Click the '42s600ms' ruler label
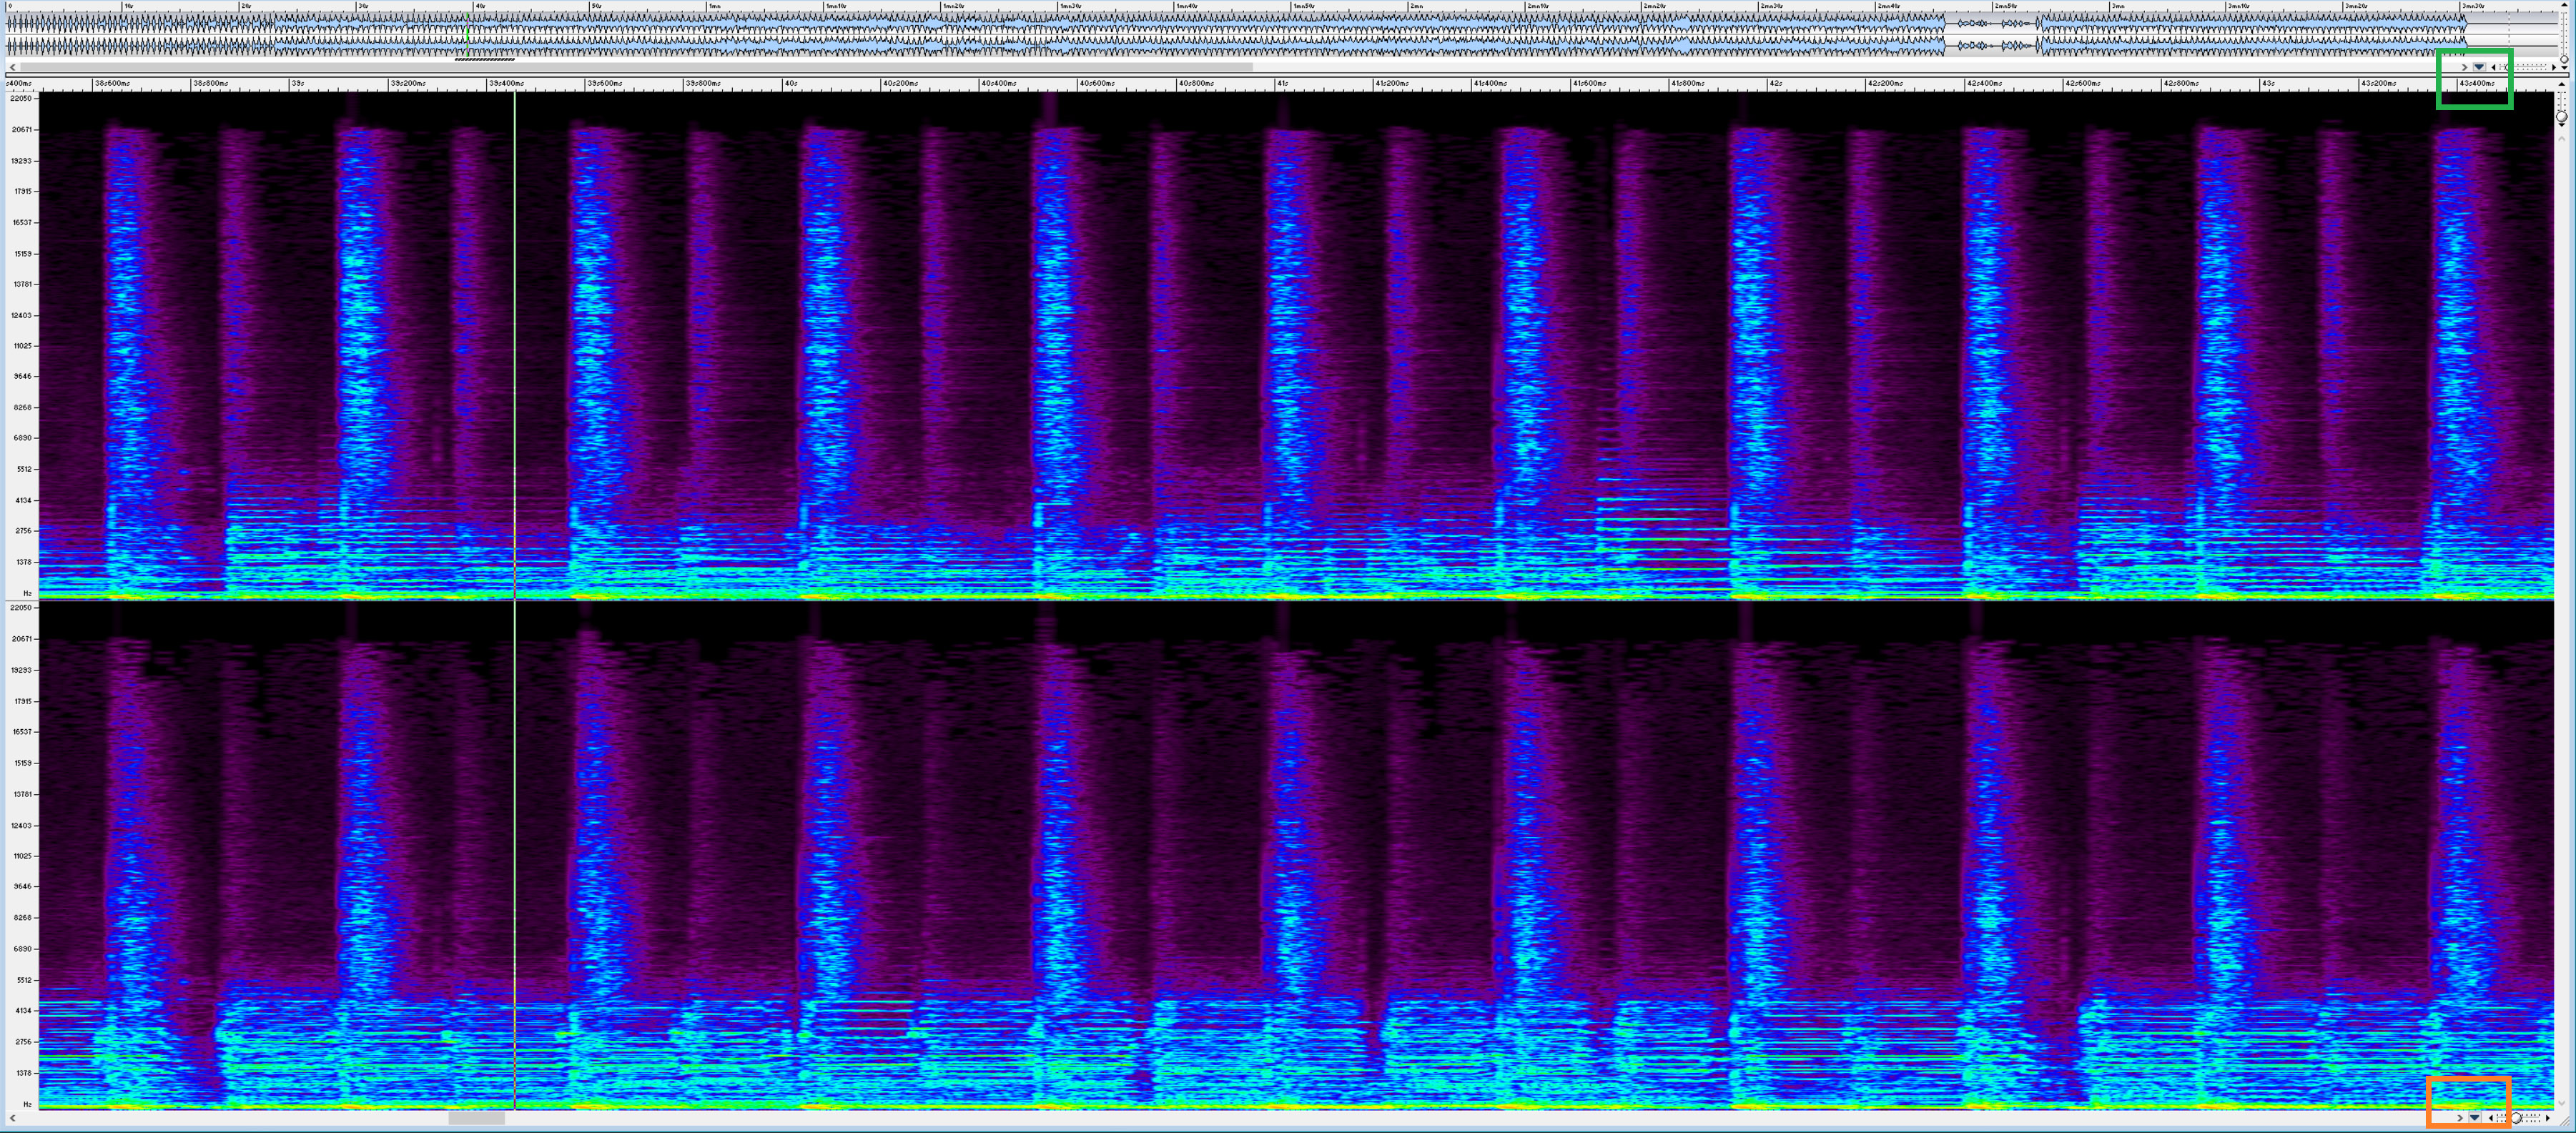 [2081, 83]
